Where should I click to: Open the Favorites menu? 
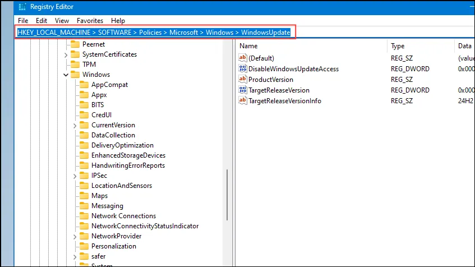[x=90, y=21]
